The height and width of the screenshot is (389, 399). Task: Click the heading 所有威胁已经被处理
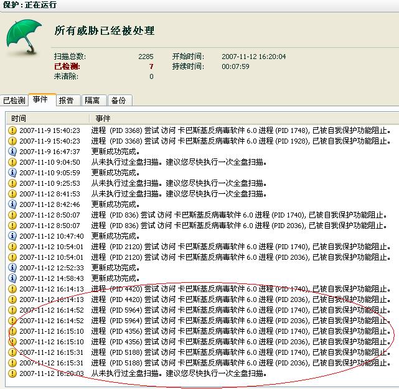tap(105, 30)
